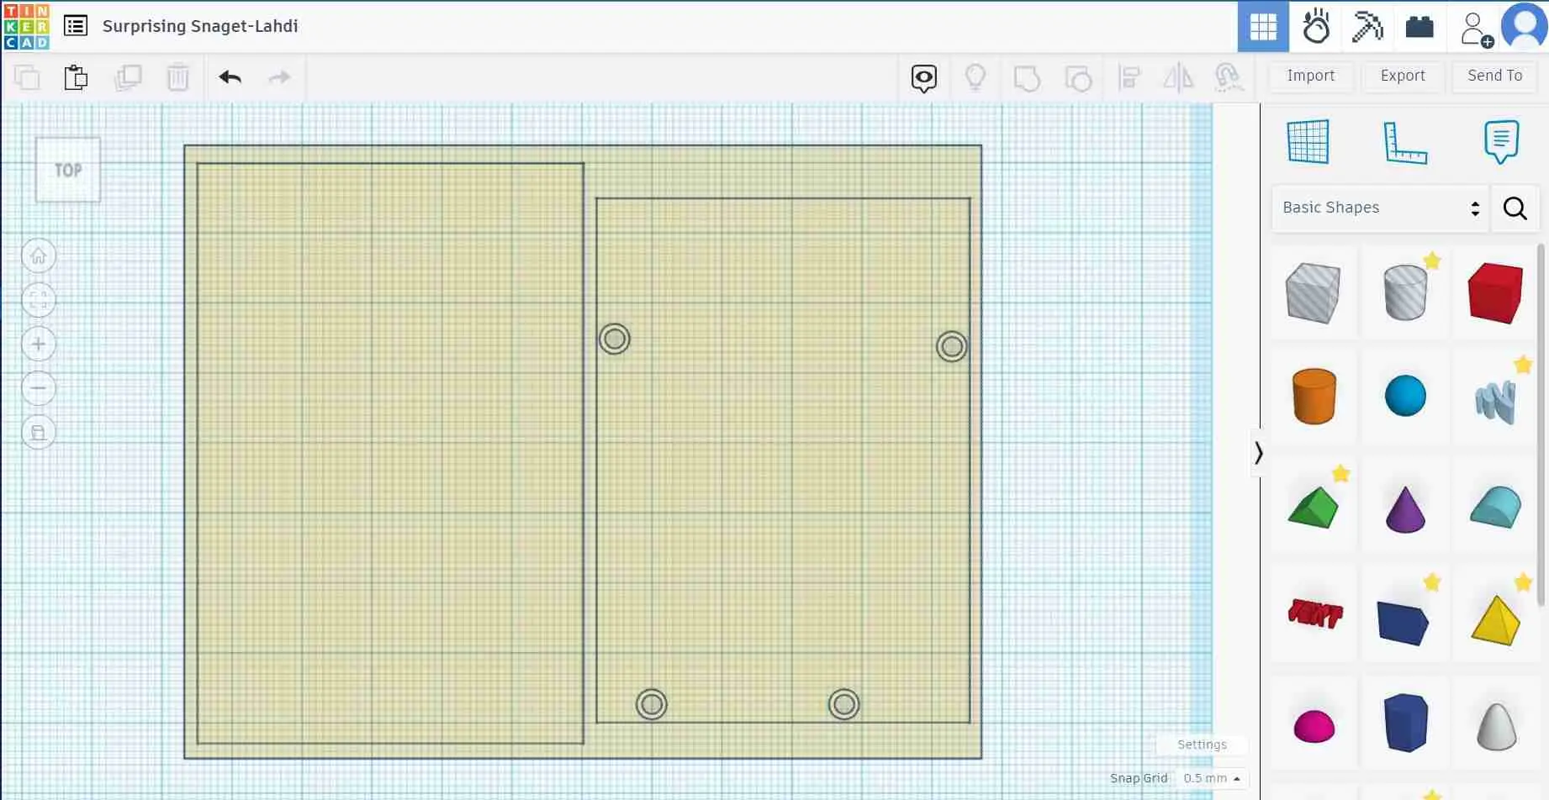
Task: Open the Basic Shapes dropdown
Action: click(1377, 208)
